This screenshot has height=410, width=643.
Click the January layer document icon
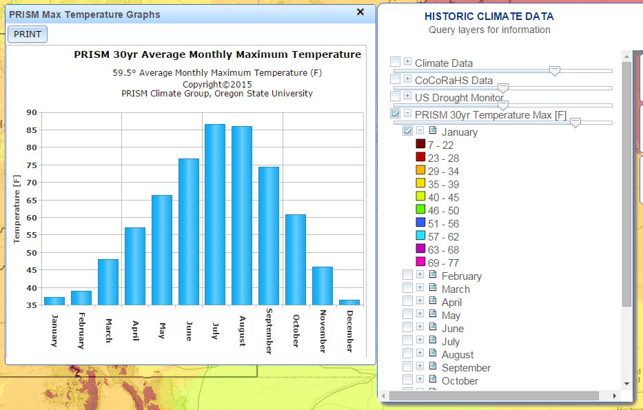point(433,131)
